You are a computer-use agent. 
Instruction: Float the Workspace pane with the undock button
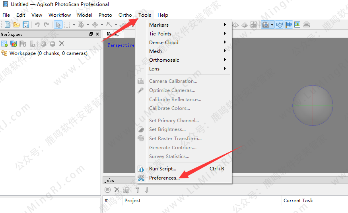(91, 34)
